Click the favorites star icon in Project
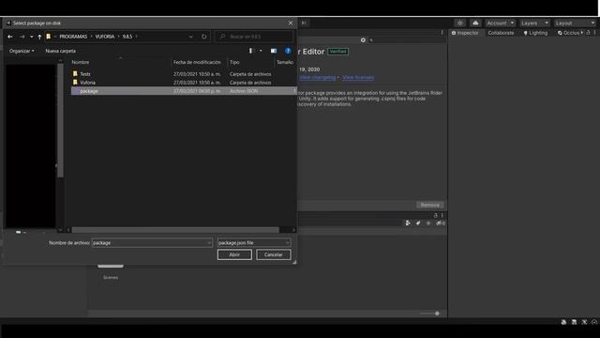This screenshot has width=600, height=338. point(428,223)
